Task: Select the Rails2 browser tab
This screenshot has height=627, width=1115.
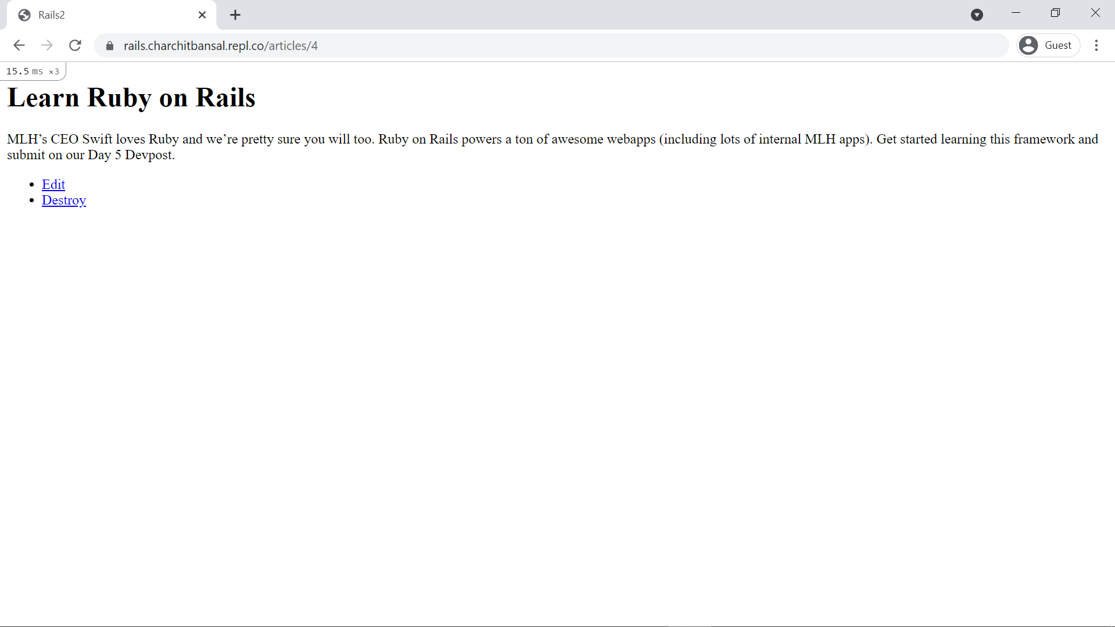Action: tap(112, 15)
